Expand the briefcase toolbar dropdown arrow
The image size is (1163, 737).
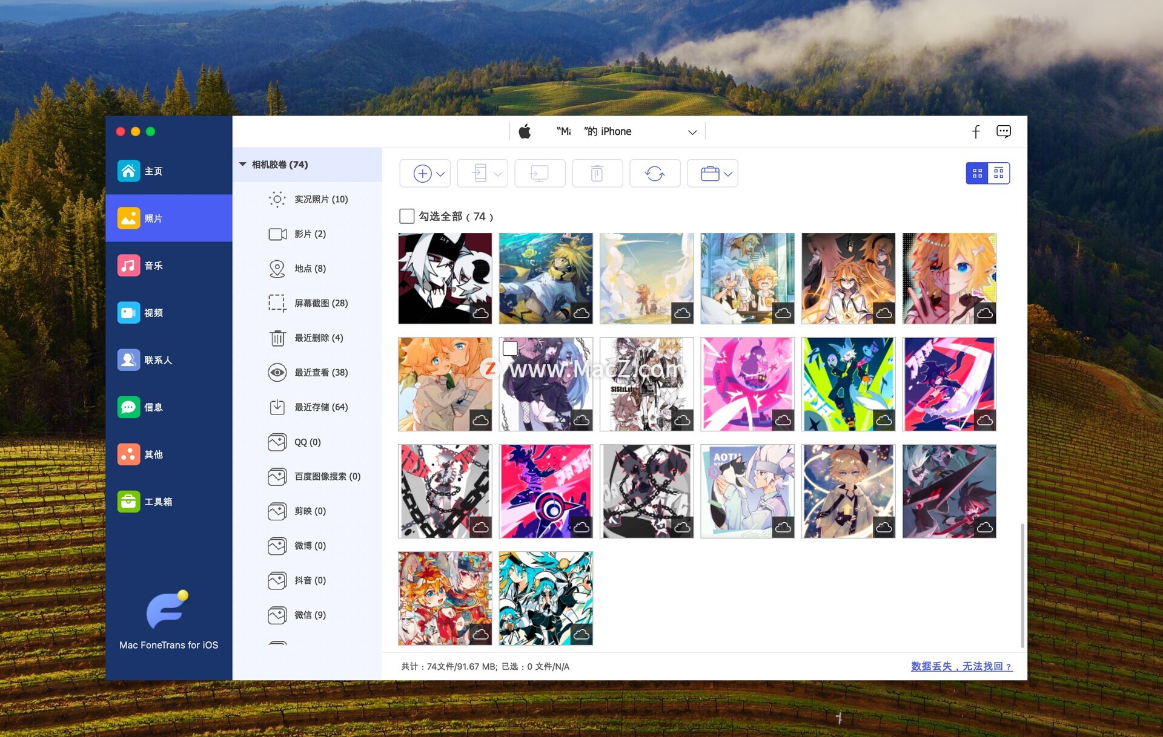(728, 174)
